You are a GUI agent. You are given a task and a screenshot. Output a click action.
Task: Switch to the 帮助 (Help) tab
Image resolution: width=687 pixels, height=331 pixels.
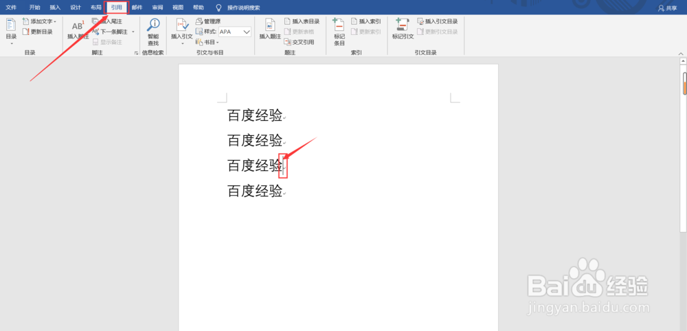click(x=199, y=8)
